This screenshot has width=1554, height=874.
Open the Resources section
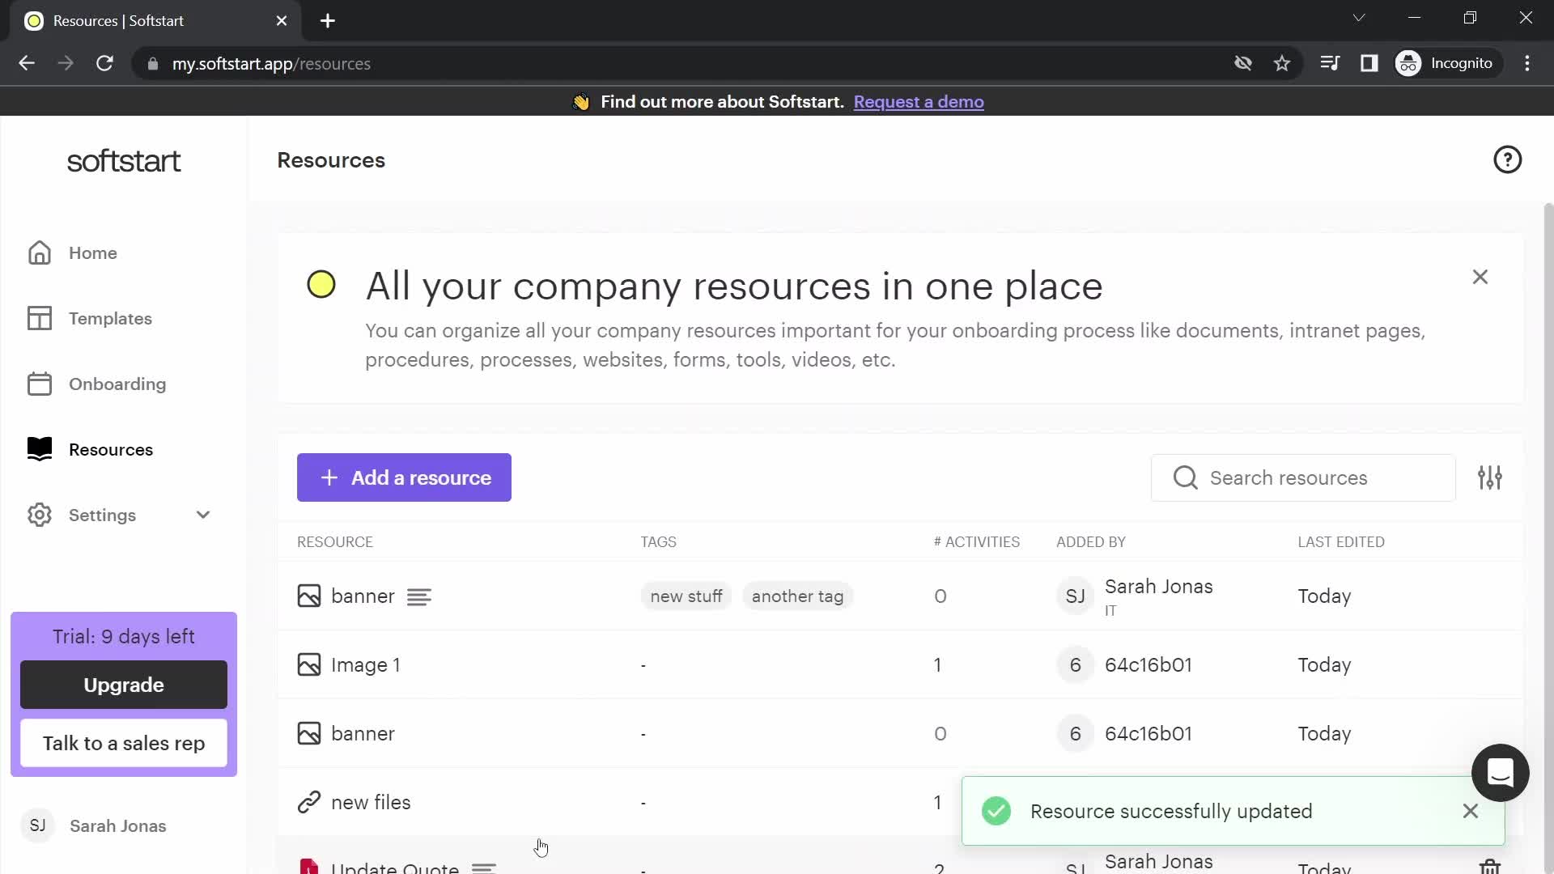[111, 449]
